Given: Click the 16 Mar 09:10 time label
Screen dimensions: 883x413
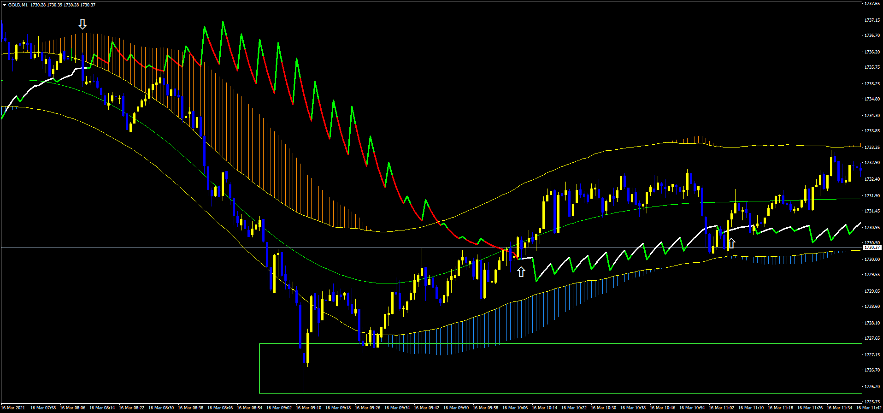Looking at the screenshot, I should click(x=309, y=408).
